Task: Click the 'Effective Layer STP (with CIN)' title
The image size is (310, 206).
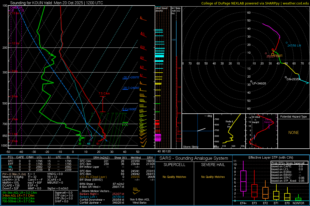Action: tap(271, 158)
